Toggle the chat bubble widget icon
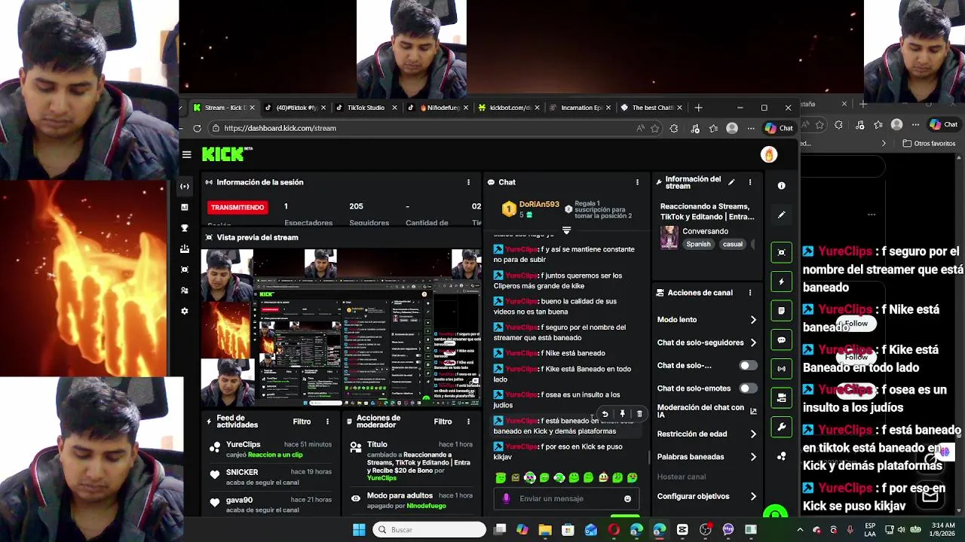Image resolution: width=965 pixels, height=542 pixels. pyautogui.click(x=781, y=340)
